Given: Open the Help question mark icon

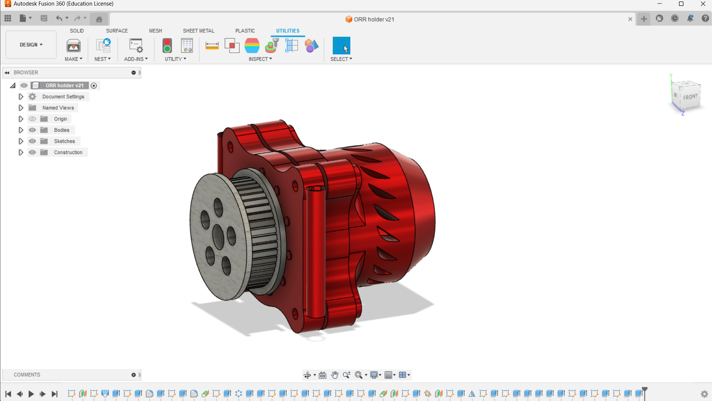Looking at the screenshot, I should coord(705,18).
